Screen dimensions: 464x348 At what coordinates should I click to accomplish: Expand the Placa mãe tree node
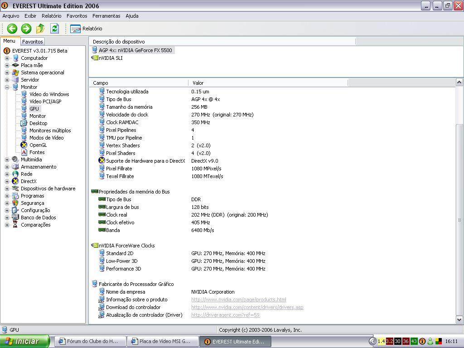tap(7, 65)
